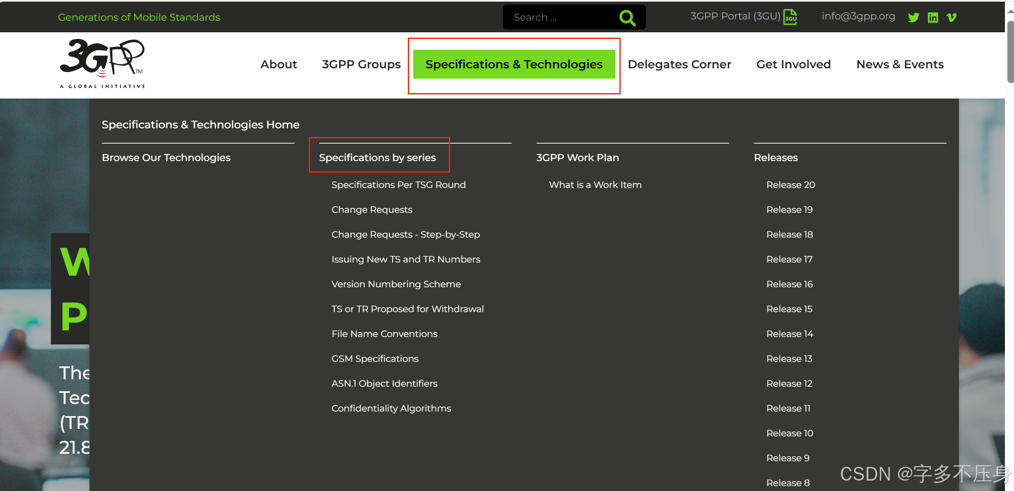Click Change Requests - Step-by-Step link
This screenshot has width=1014, height=491.
[405, 234]
